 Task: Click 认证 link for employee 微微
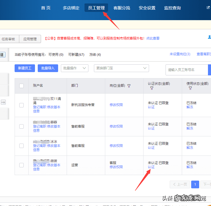tap(151, 167)
